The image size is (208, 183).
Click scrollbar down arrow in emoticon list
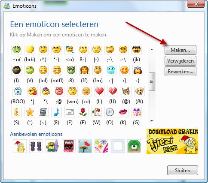(152, 121)
